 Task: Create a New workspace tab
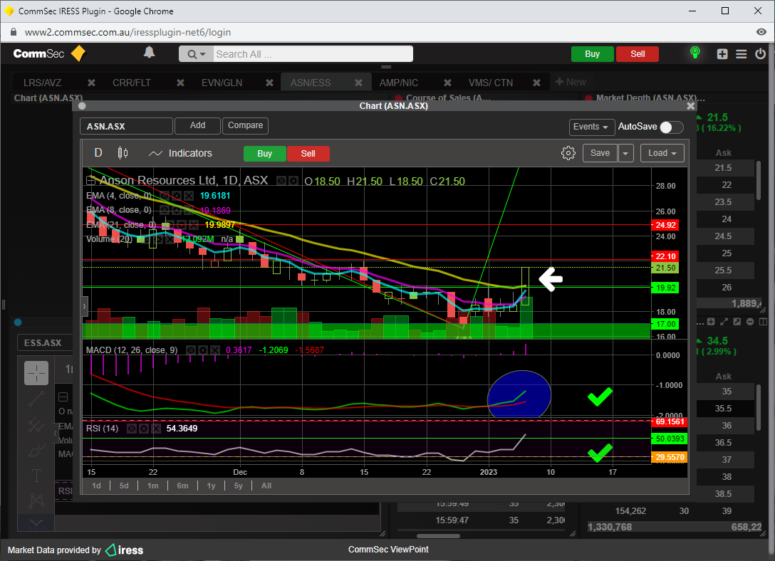[571, 82]
